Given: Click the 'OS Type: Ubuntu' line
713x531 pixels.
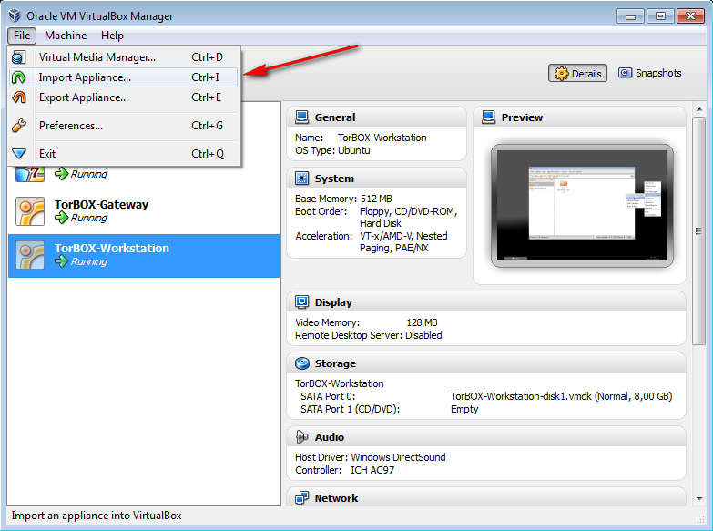Looking at the screenshot, I should (332, 150).
